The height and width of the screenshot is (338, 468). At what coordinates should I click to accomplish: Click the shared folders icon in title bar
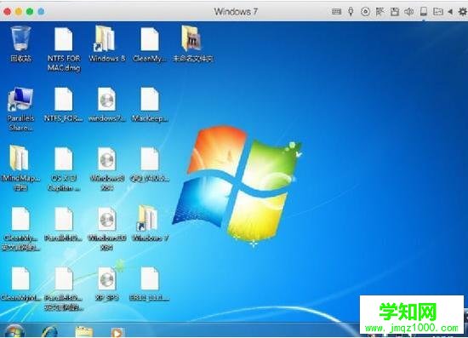tap(438, 12)
